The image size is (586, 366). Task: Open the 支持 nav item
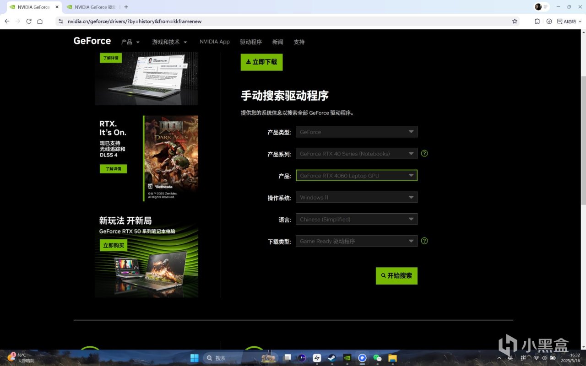click(x=299, y=42)
